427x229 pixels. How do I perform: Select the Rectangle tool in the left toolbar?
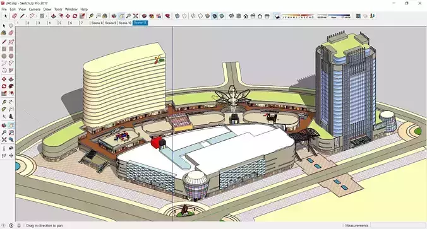pyautogui.click(x=4, y=49)
